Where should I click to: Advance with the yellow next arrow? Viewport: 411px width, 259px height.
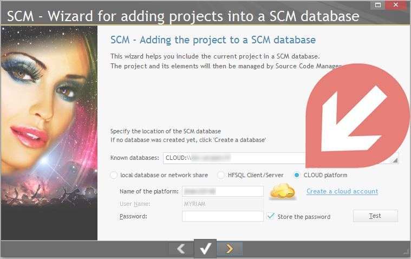(x=230, y=249)
